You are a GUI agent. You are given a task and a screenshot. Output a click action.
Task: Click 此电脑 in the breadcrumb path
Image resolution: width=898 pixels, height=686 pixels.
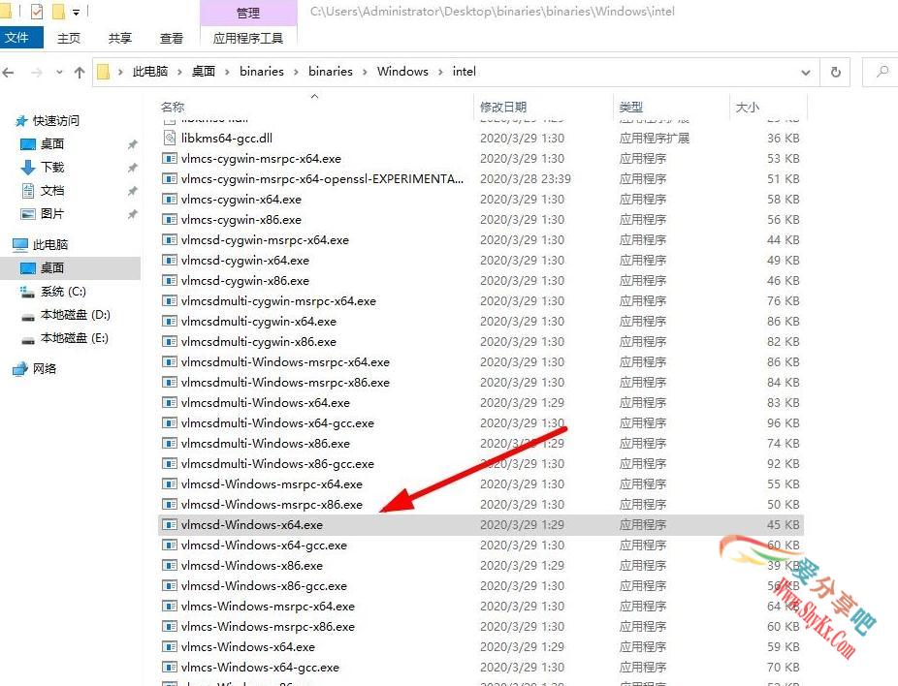(x=150, y=72)
